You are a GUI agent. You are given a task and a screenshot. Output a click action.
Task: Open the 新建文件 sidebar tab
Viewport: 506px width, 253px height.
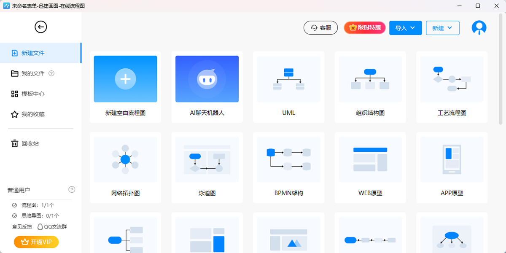[x=40, y=53]
